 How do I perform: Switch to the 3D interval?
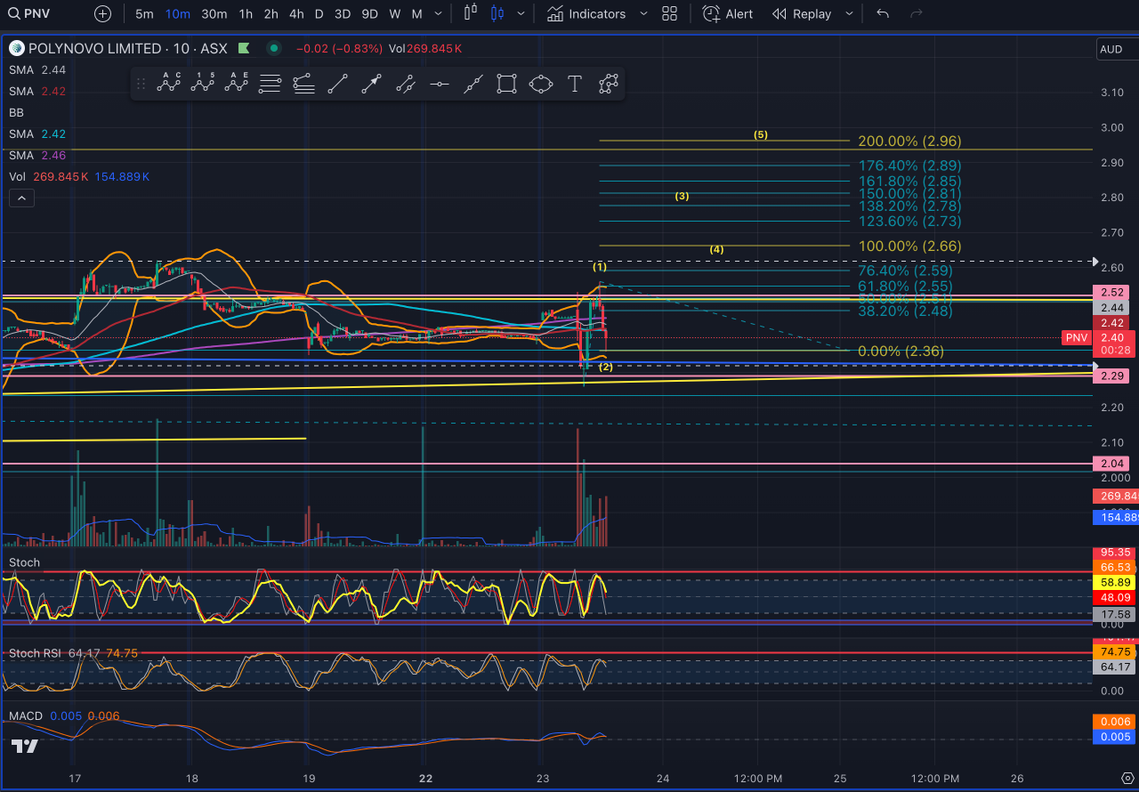click(342, 13)
